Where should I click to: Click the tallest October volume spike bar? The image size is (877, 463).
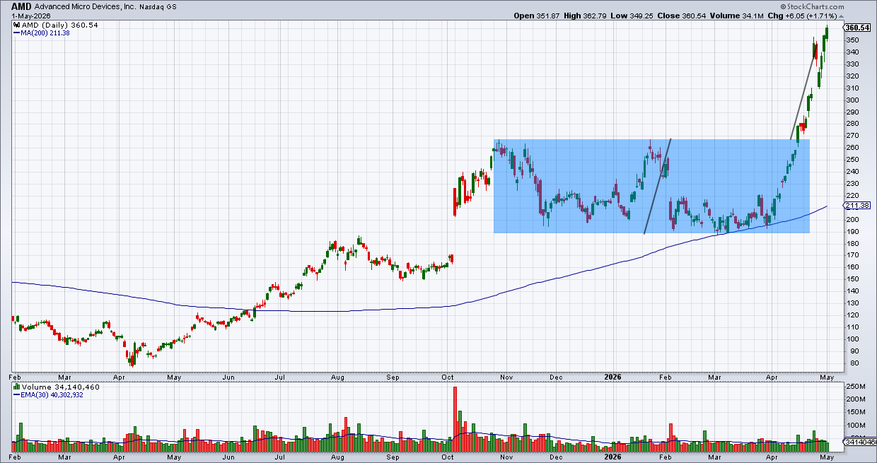tap(455, 419)
